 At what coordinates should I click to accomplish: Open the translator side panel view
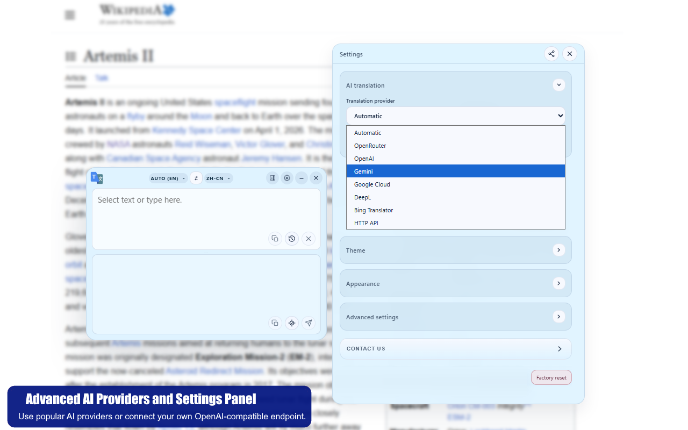pyautogui.click(x=272, y=178)
